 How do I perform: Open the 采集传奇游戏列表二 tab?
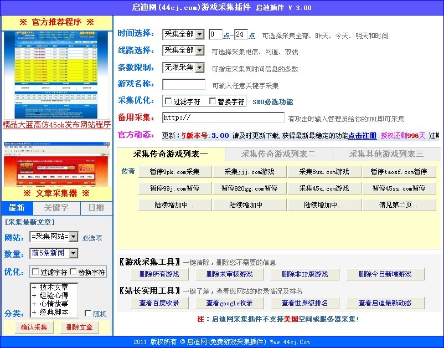pyautogui.click(x=278, y=154)
